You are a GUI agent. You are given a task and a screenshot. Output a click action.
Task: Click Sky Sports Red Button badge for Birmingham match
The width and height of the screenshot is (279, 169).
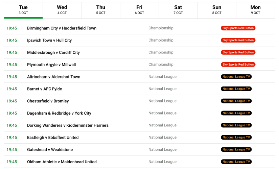[x=238, y=28]
